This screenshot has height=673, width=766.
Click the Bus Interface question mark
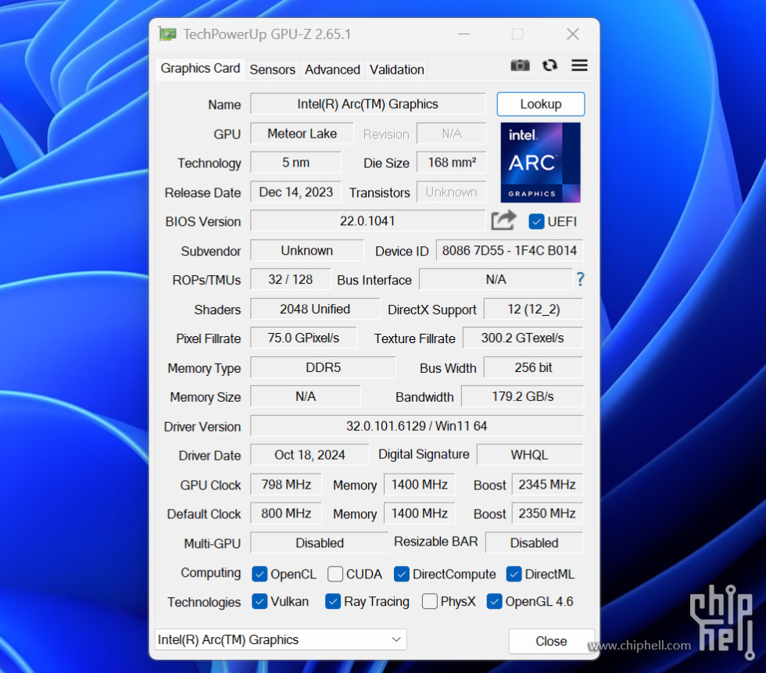tap(580, 279)
